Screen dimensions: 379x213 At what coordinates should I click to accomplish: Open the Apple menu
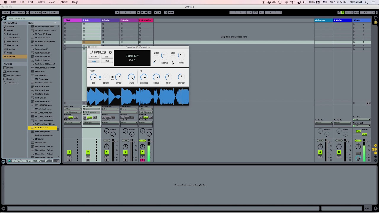(x=5, y=2)
